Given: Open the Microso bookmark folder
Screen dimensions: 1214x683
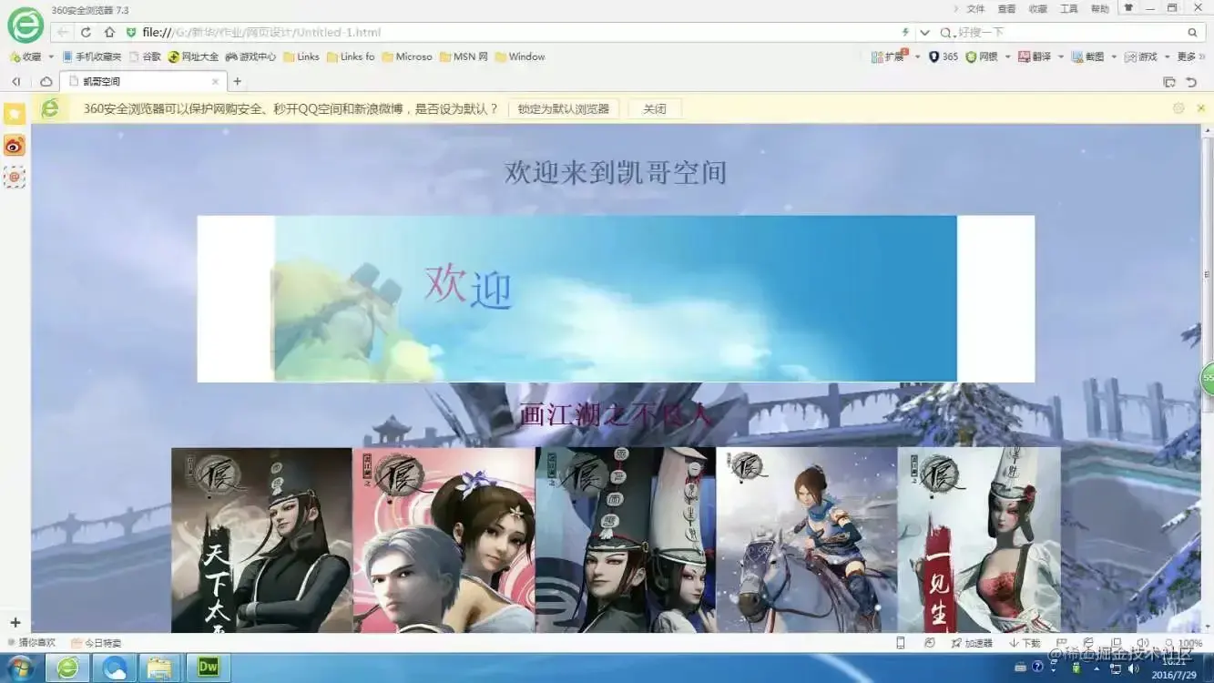Looking at the screenshot, I should coord(407,56).
